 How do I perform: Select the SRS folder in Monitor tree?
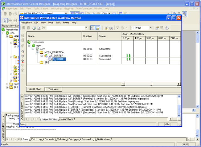pos(47,63)
